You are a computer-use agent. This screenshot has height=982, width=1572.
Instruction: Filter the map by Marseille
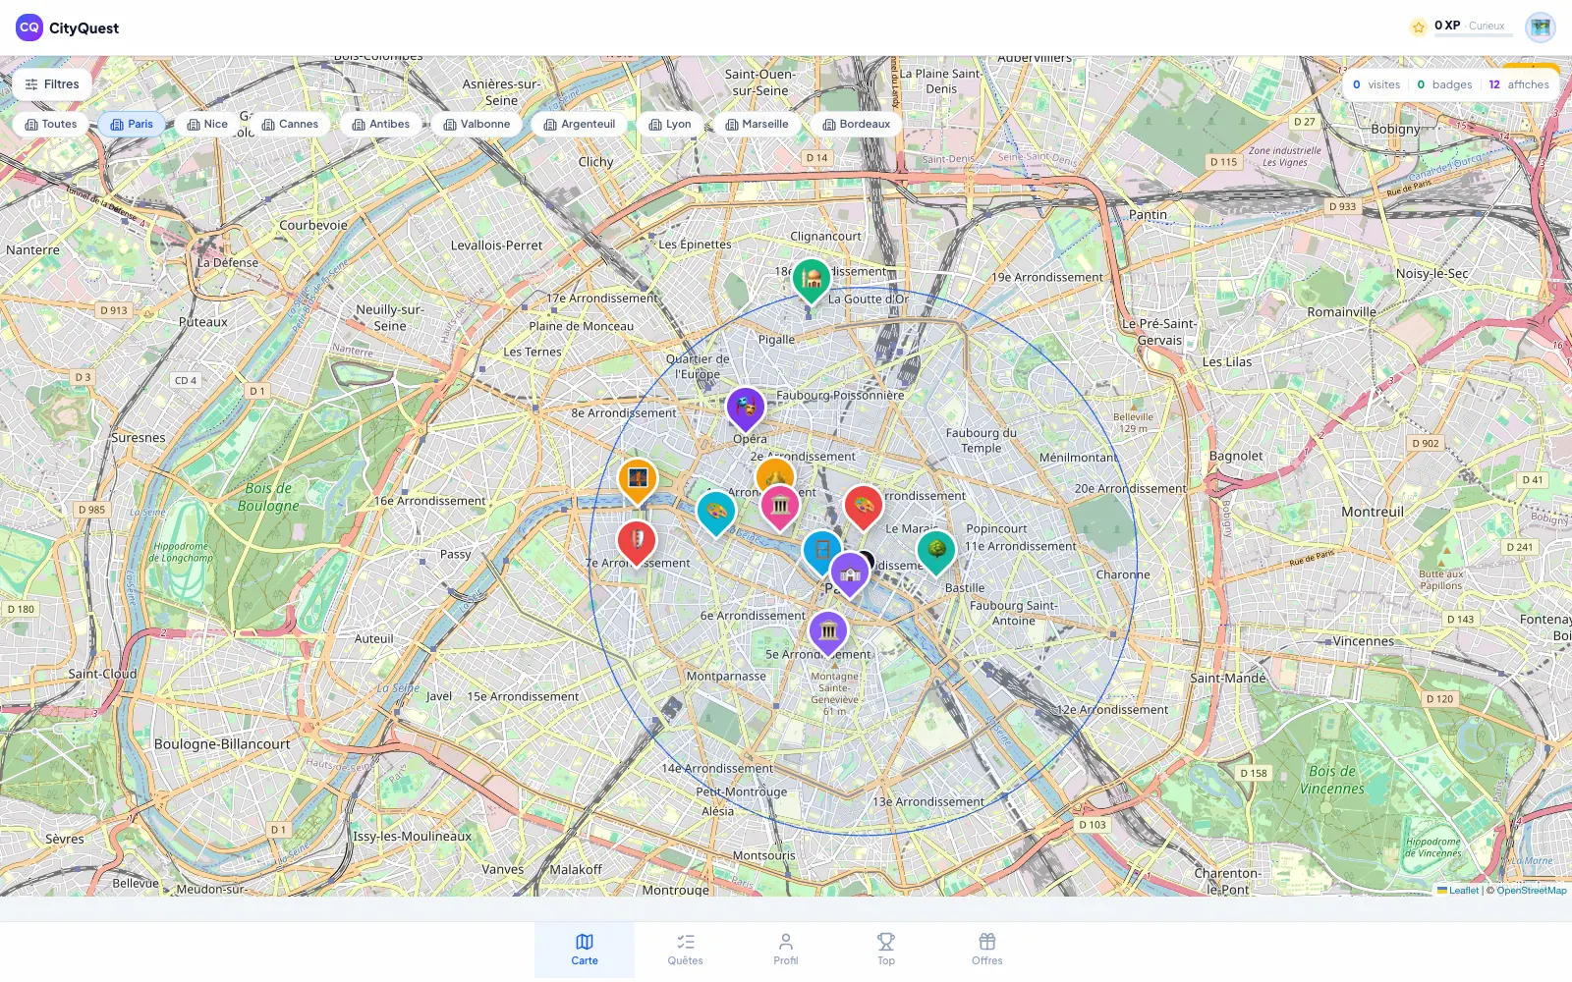point(757,125)
